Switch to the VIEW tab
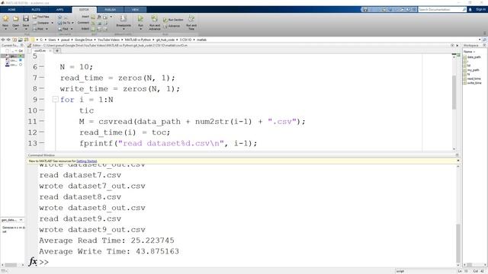The width and height of the screenshot is (488, 274). pos(135,10)
